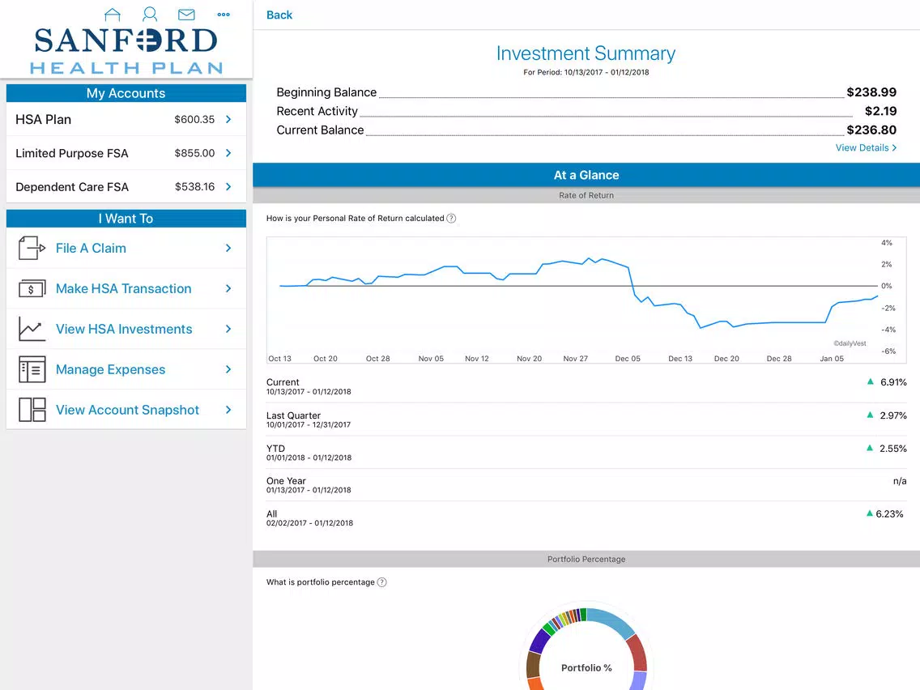Click the Recent Activity $2.19 value
Screen dimensions: 920x690
coord(880,111)
